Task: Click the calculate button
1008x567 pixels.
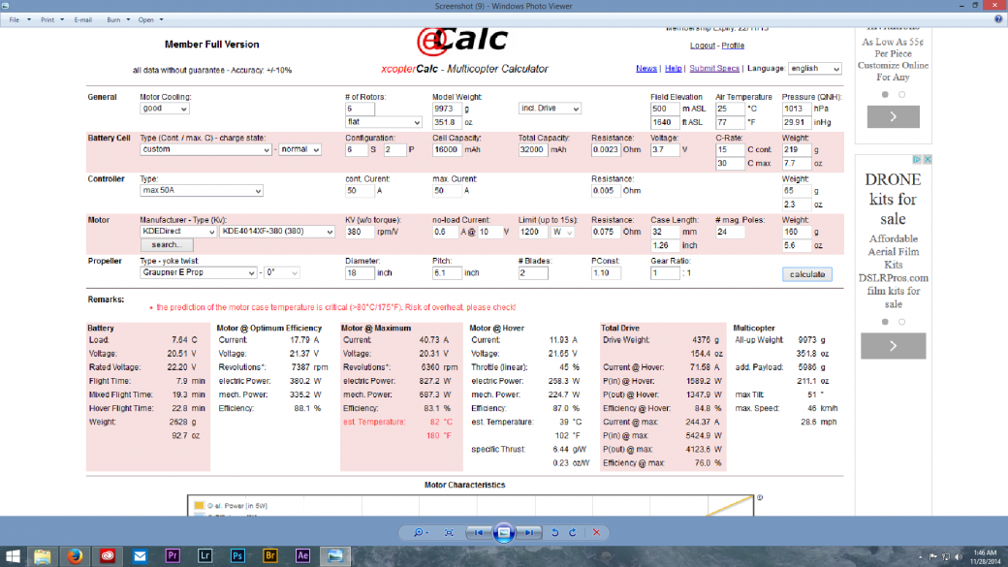Action: (807, 274)
